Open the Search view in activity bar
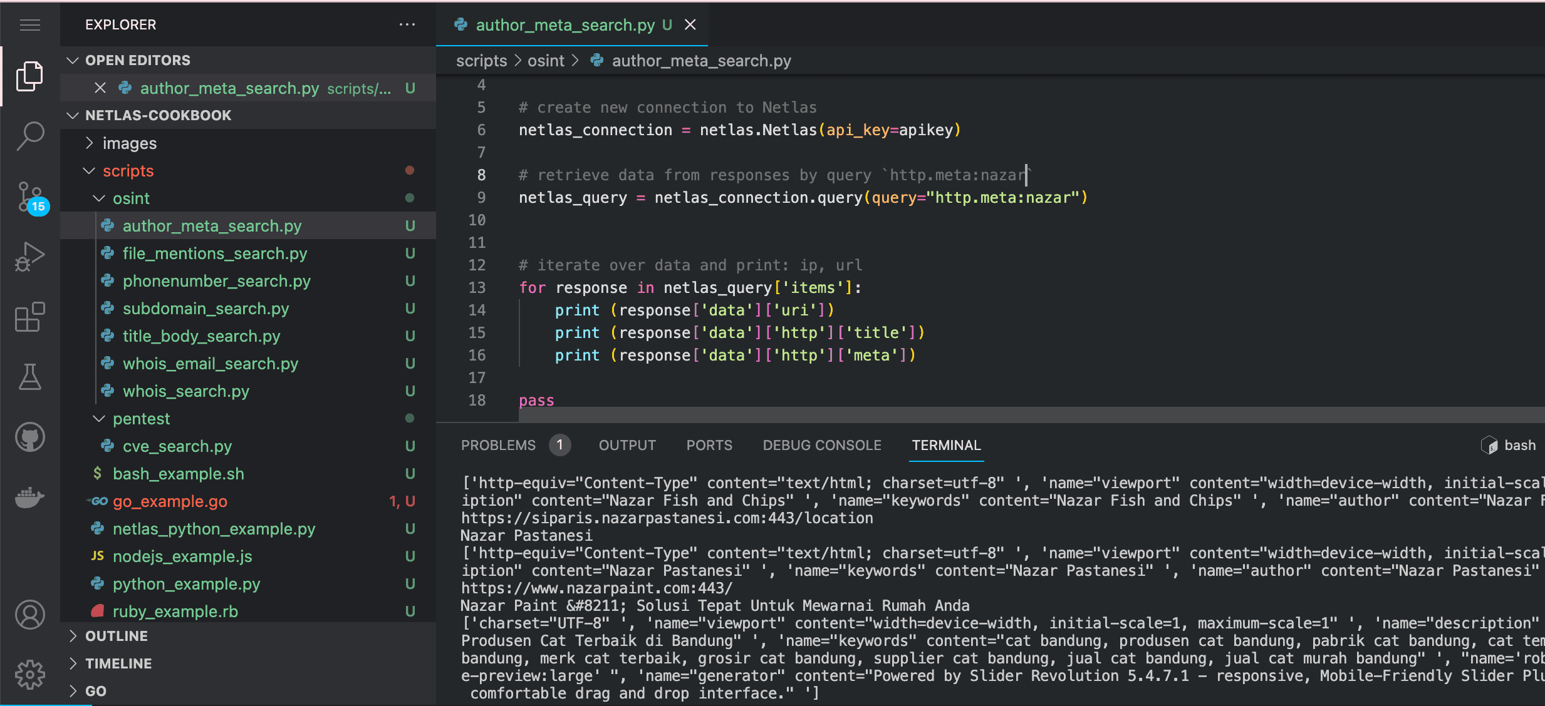The height and width of the screenshot is (706, 1545). [x=29, y=135]
